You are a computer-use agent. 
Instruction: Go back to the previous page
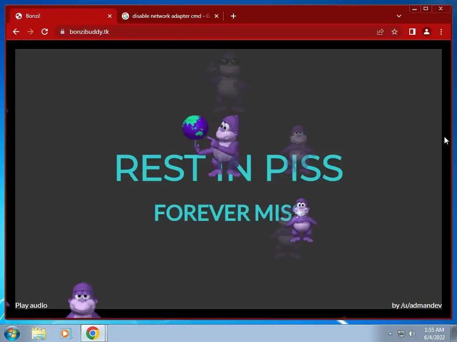16,32
